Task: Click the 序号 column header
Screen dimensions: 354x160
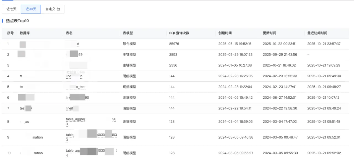Action: pyautogui.click(x=11, y=33)
